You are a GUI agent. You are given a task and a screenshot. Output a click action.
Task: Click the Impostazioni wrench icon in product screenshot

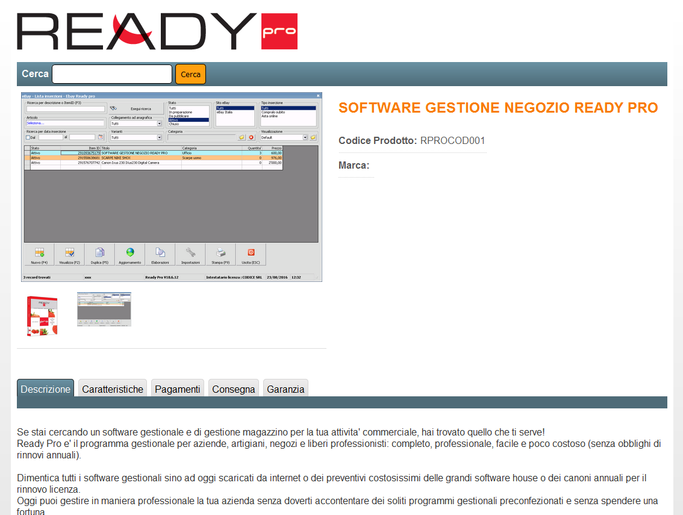[190, 252]
